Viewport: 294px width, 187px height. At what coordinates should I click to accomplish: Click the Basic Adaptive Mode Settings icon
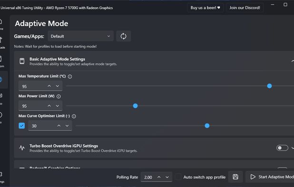tap(22, 61)
